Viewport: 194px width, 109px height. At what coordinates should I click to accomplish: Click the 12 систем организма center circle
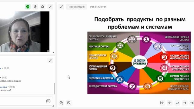[x=139, y=62]
